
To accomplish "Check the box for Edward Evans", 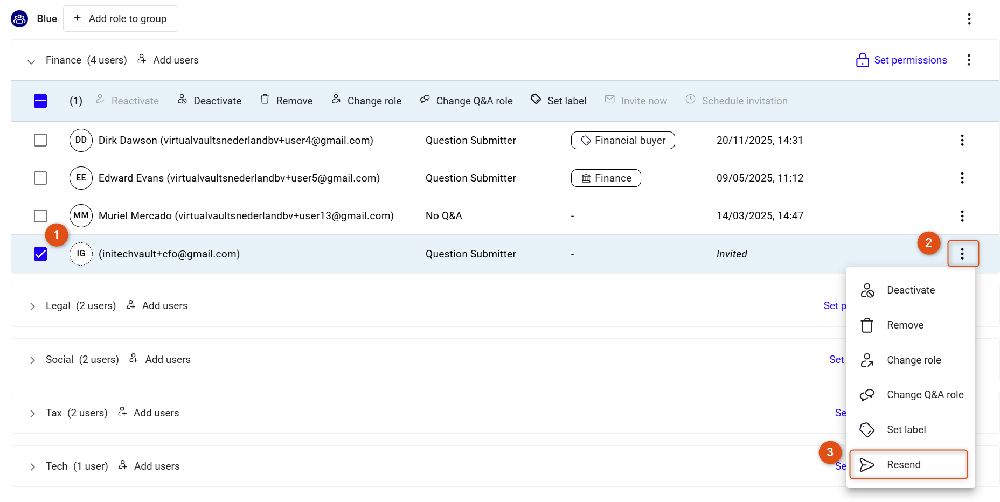I will (x=40, y=178).
